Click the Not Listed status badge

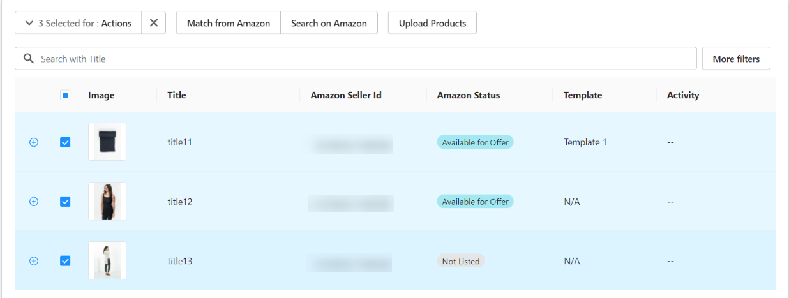(461, 261)
